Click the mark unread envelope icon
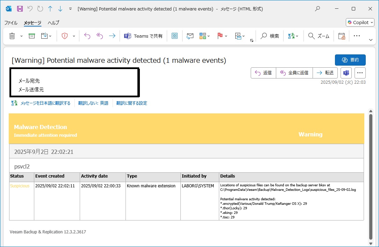Image resolution: width=379 pixels, height=247 pixels. (190, 36)
